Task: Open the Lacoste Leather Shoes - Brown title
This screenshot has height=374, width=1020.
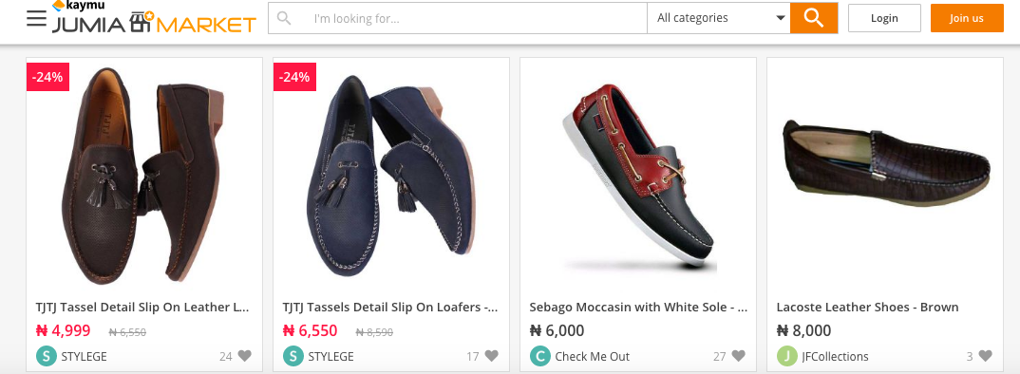Action: [x=867, y=307]
